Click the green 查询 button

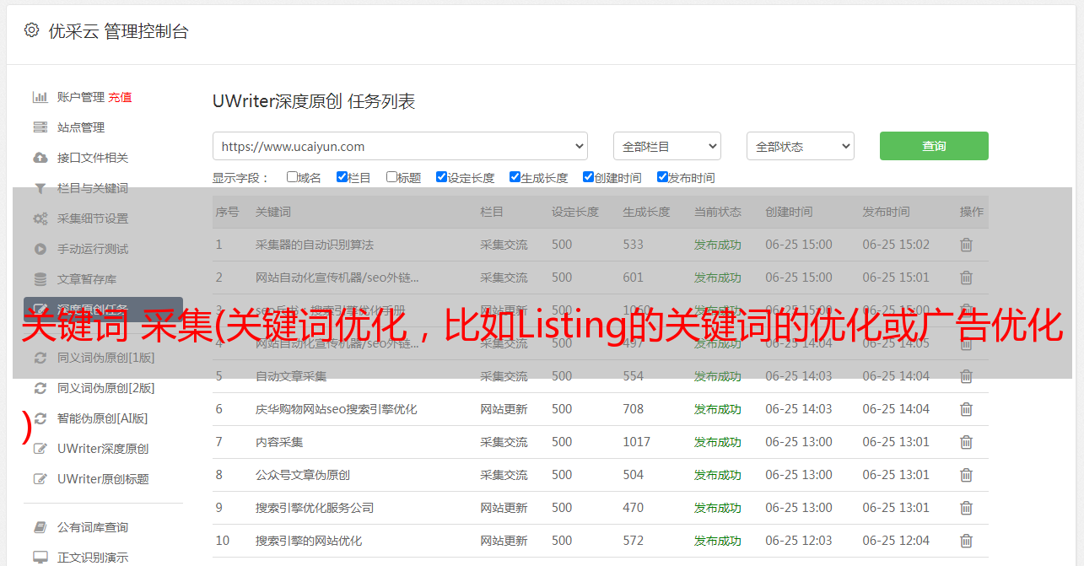[x=933, y=146]
